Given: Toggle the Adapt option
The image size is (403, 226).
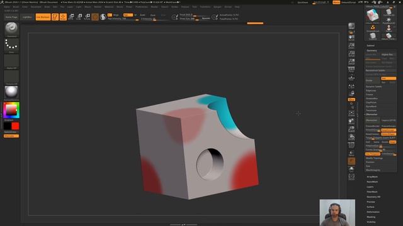Looking at the screenshot, I should [x=392, y=142].
